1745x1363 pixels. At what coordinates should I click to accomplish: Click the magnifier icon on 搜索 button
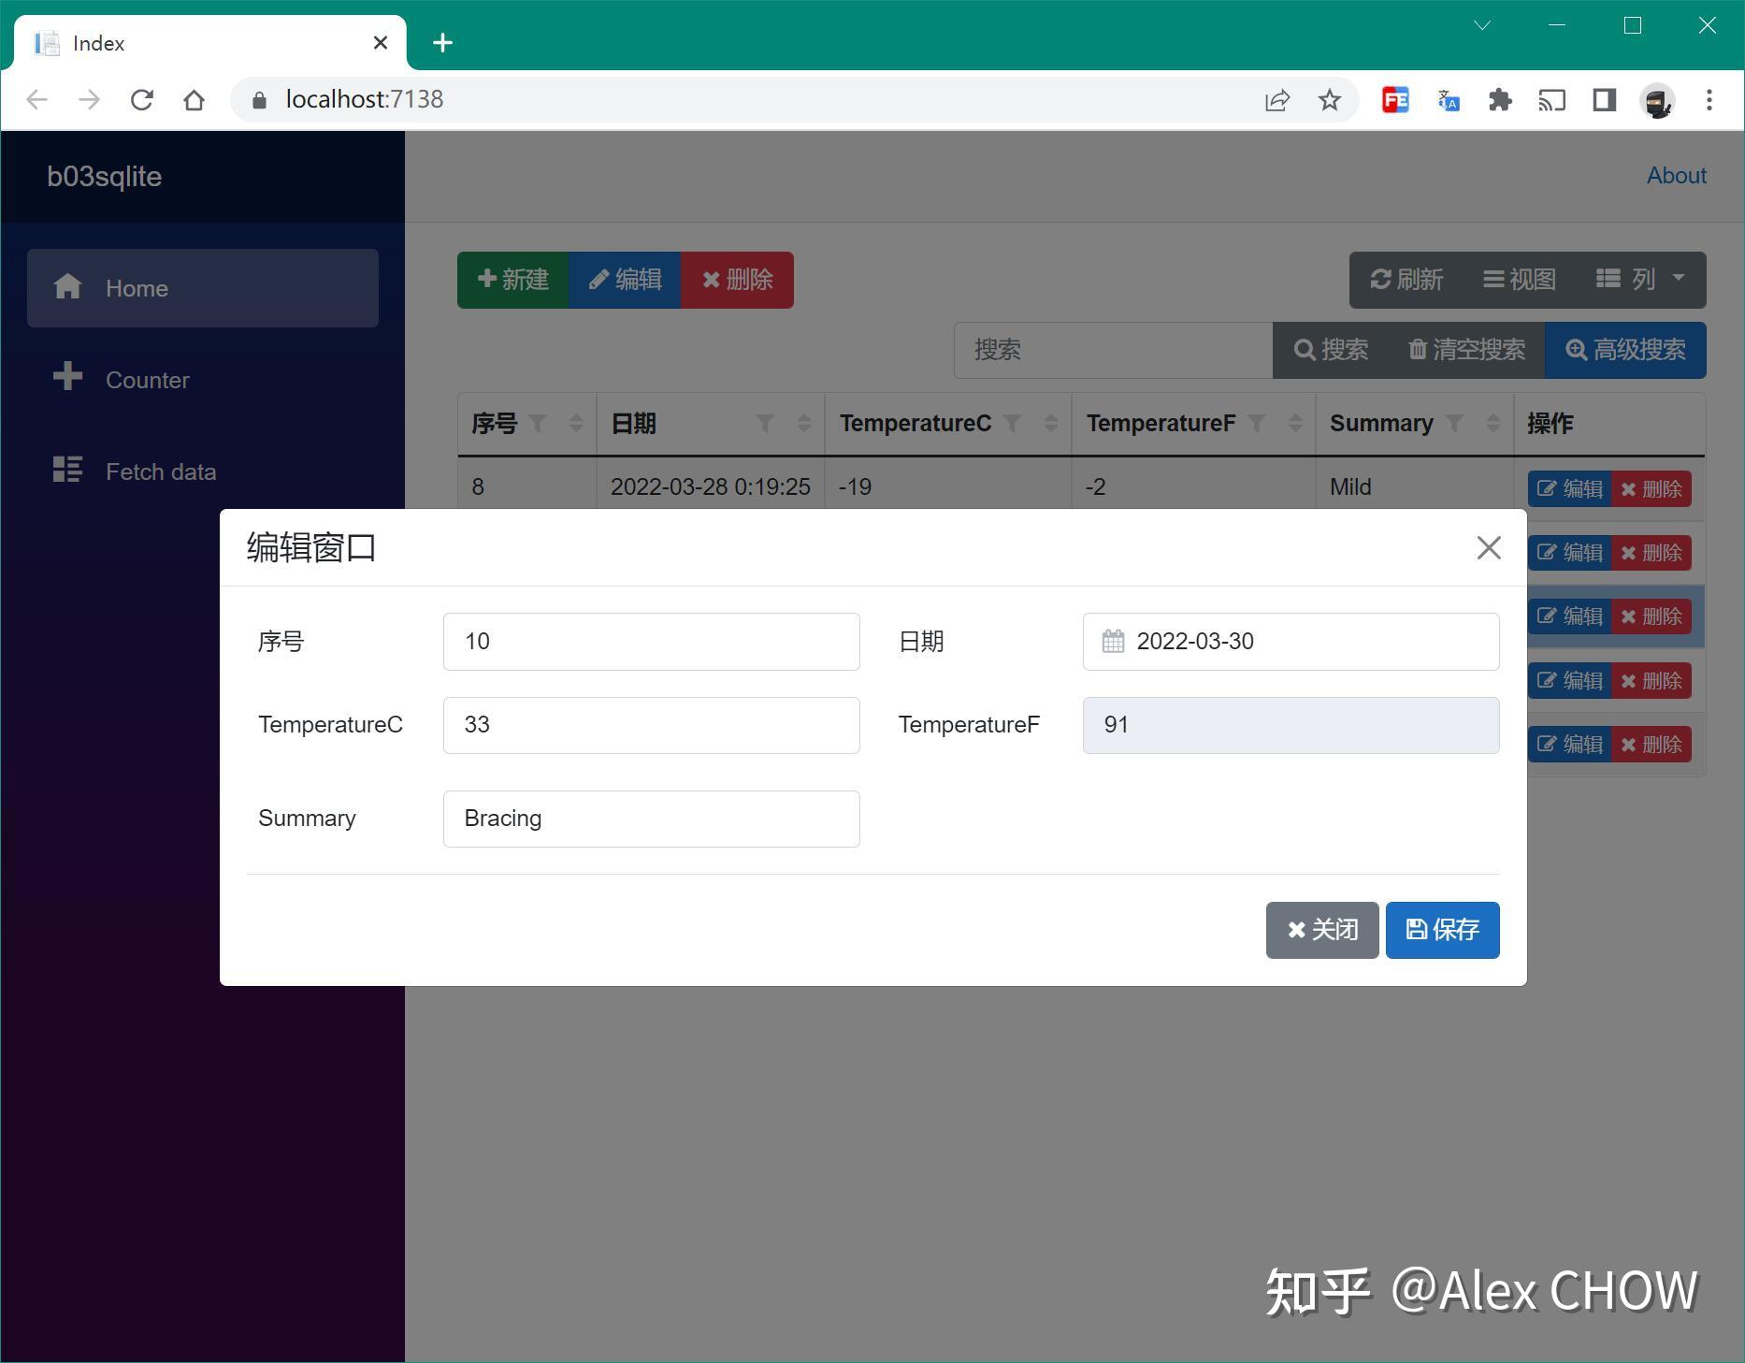pyautogui.click(x=1306, y=350)
